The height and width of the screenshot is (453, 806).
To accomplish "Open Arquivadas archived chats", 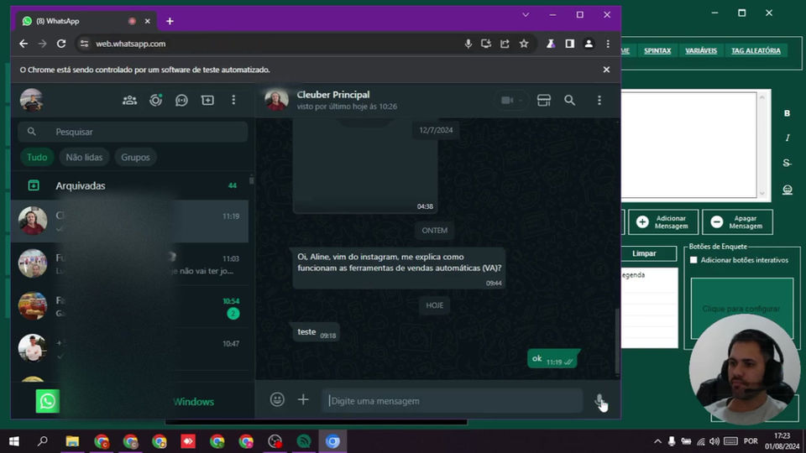I will click(x=129, y=185).
